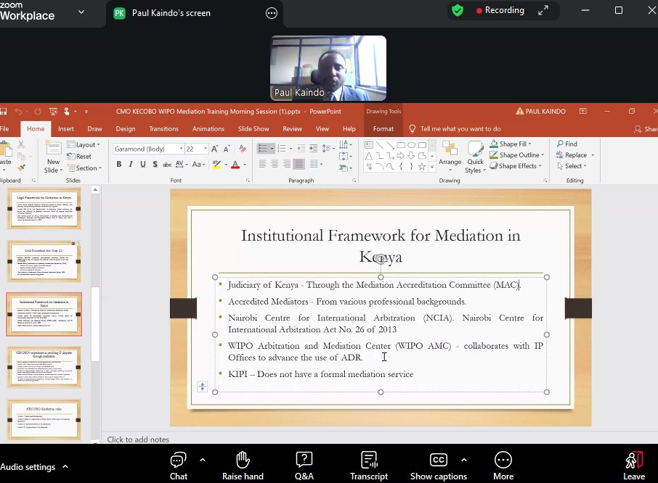This screenshot has height=483, width=658.
Task: Expand Zoom Workplace menu chevron
Action: click(81, 12)
